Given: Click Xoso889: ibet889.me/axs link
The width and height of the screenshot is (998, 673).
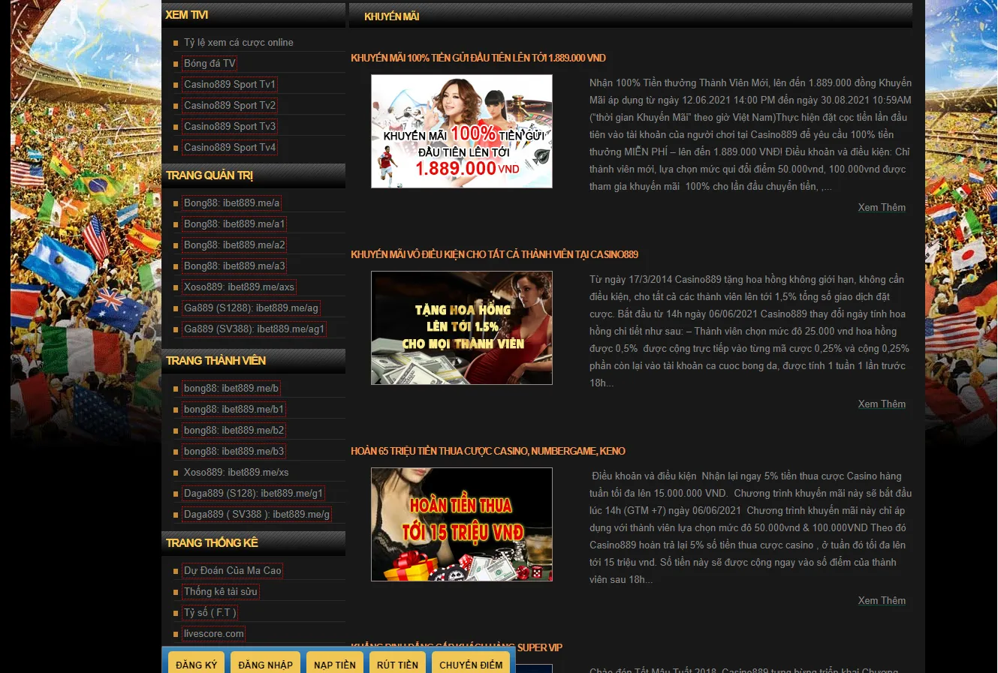Looking at the screenshot, I should [239, 287].
